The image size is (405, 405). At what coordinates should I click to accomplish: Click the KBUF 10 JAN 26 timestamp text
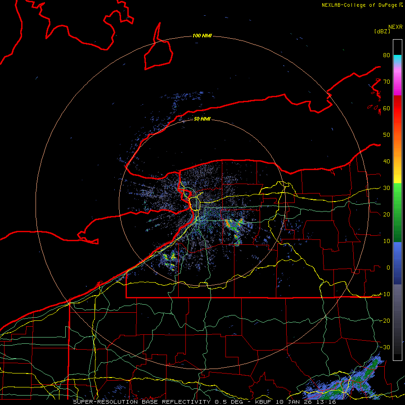[x=296, y=402]
